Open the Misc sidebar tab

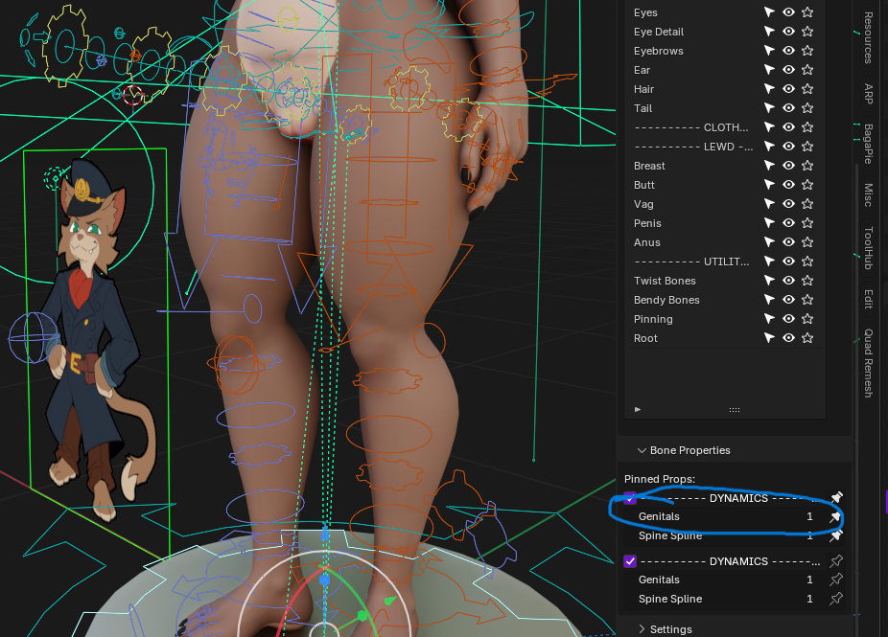tap(868, 194)
